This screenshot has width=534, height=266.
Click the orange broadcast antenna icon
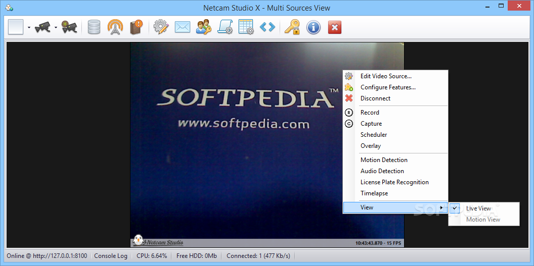(x=115, y=27)
